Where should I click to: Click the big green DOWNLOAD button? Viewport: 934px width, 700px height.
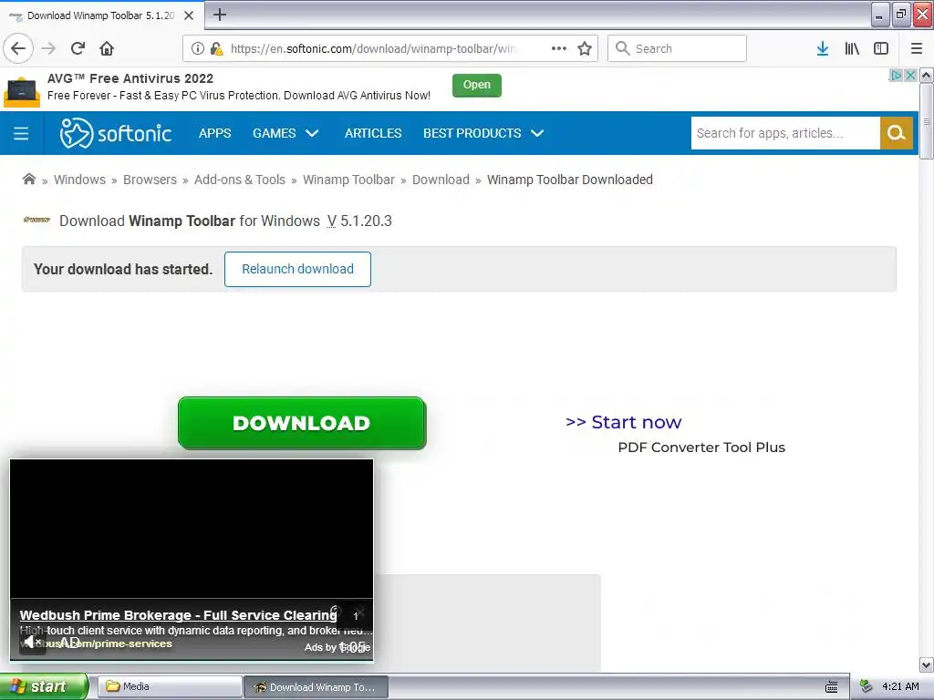pyautogui.click(x=302, y=423)
